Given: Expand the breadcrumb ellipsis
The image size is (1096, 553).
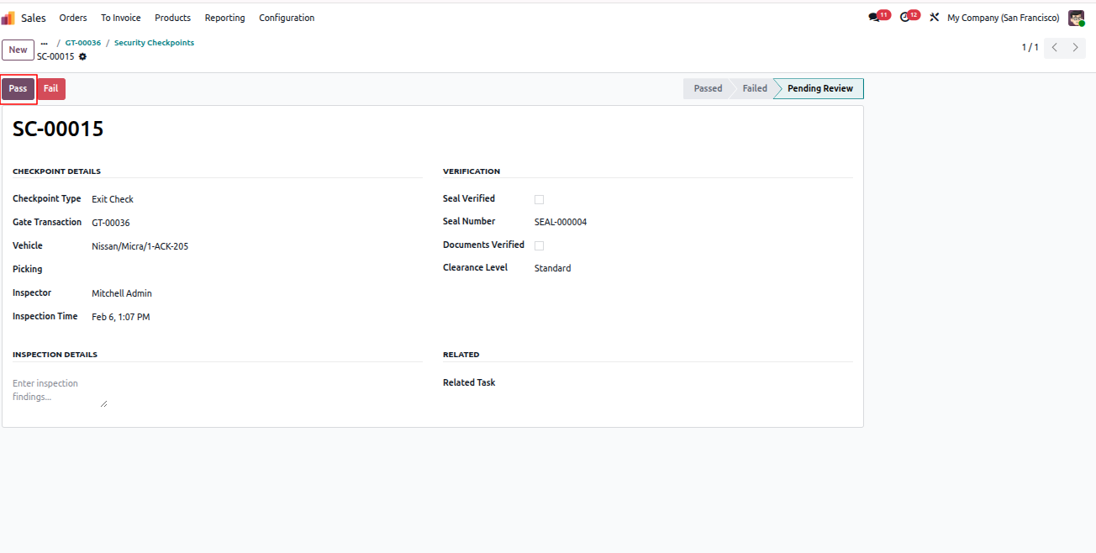Looking at the screenshot, I should click(x=44, y=43).
